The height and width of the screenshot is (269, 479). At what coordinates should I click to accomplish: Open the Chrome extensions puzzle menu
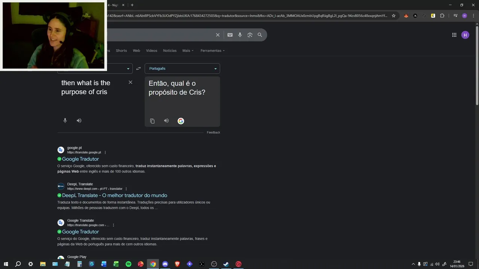[x=442, y=16]
